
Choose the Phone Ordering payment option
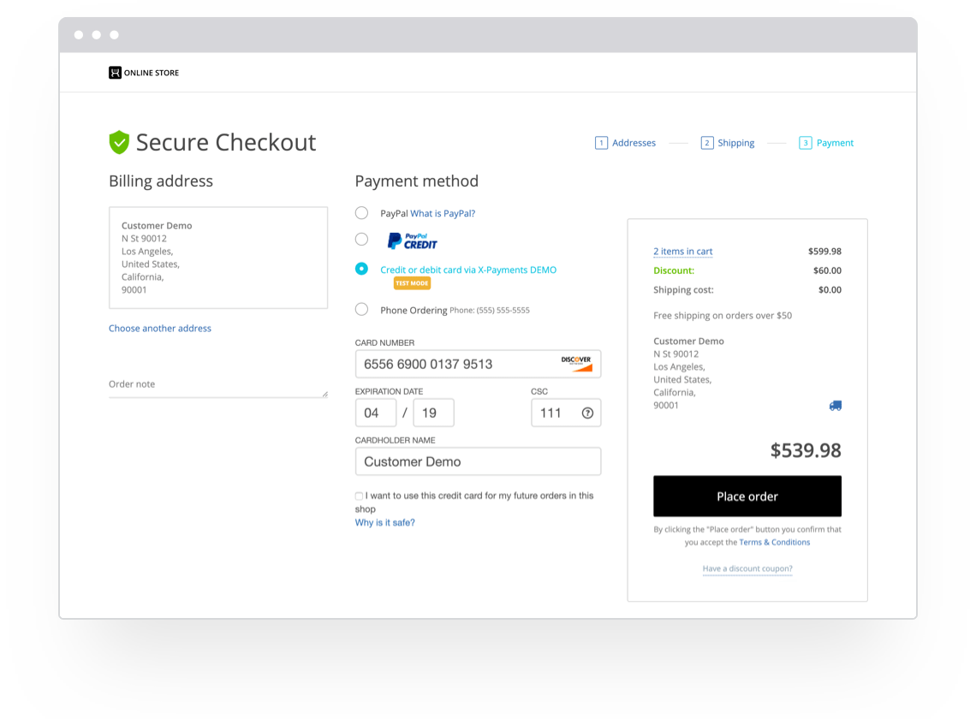361,309
